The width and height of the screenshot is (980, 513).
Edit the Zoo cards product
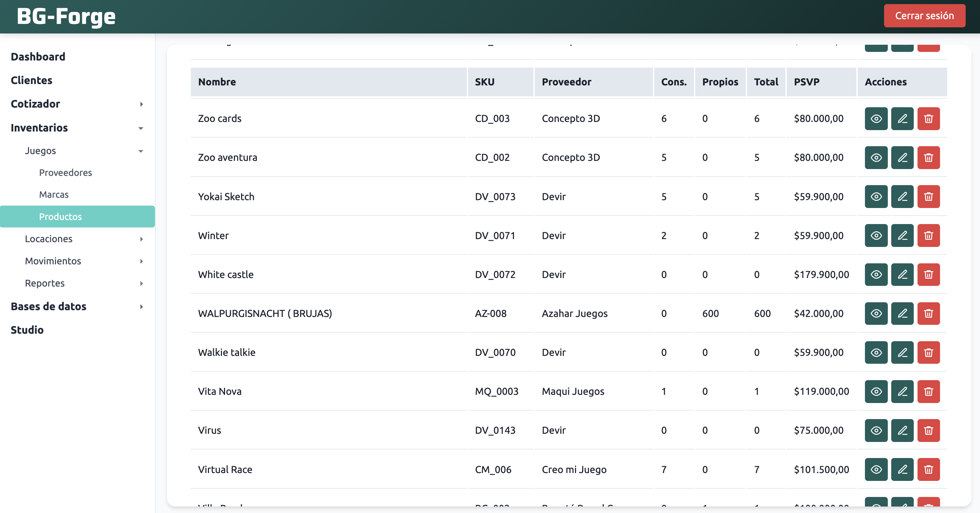point(902,119)
